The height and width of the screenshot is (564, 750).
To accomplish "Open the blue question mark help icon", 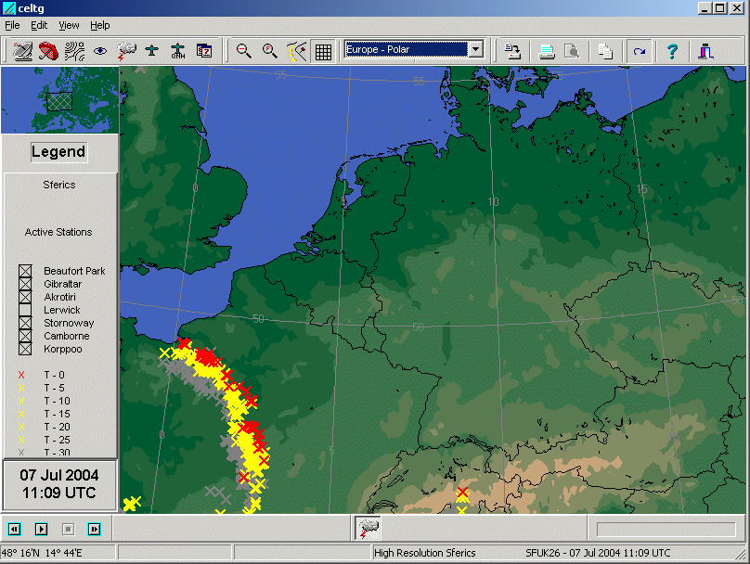I will point(673,51).
